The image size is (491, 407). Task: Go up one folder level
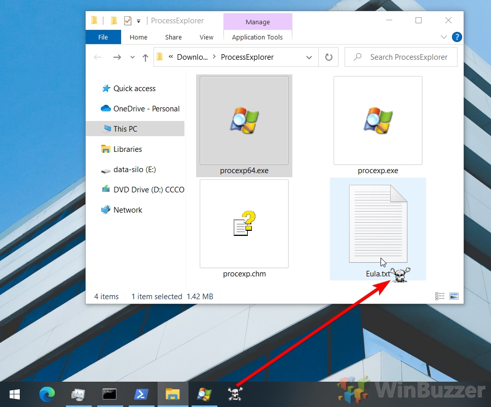(x=145, y=57)
